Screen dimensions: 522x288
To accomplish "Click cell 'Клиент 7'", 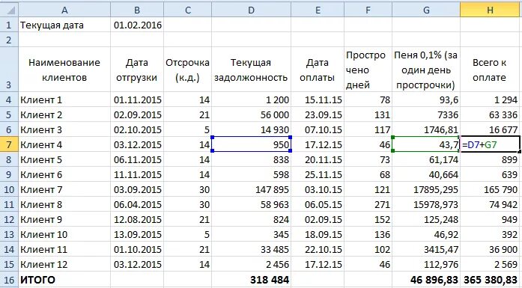I will pyautogui.click(x=64, y=189).
